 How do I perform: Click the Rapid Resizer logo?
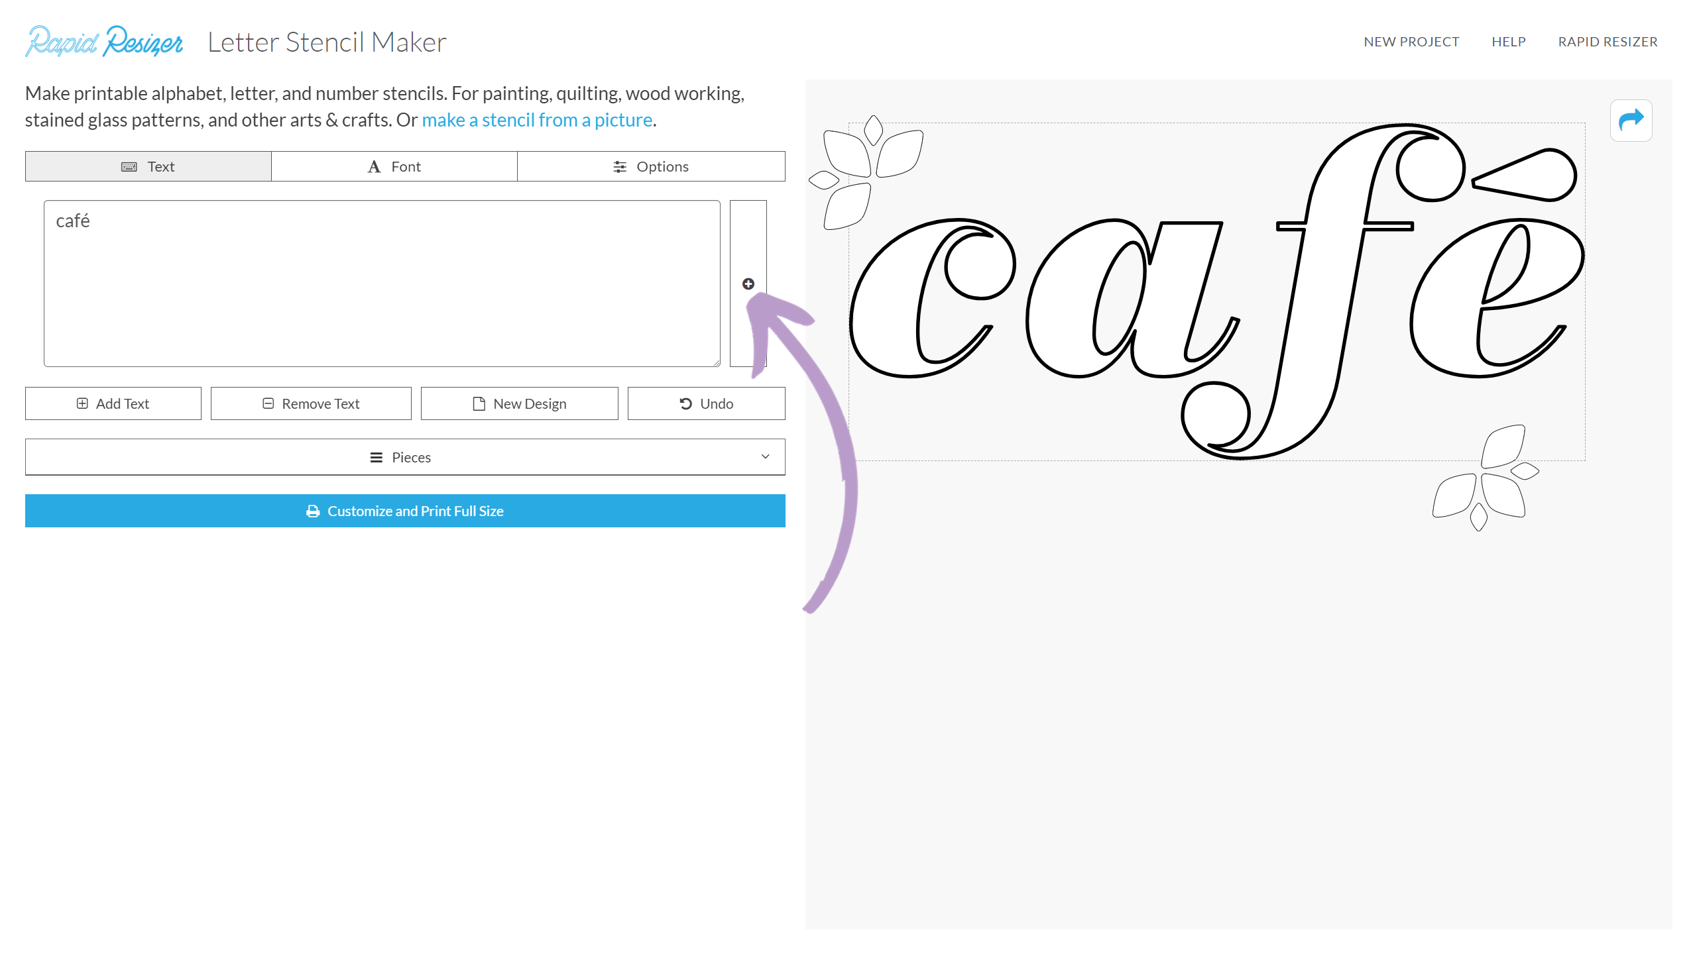click(x=104, y=42)
